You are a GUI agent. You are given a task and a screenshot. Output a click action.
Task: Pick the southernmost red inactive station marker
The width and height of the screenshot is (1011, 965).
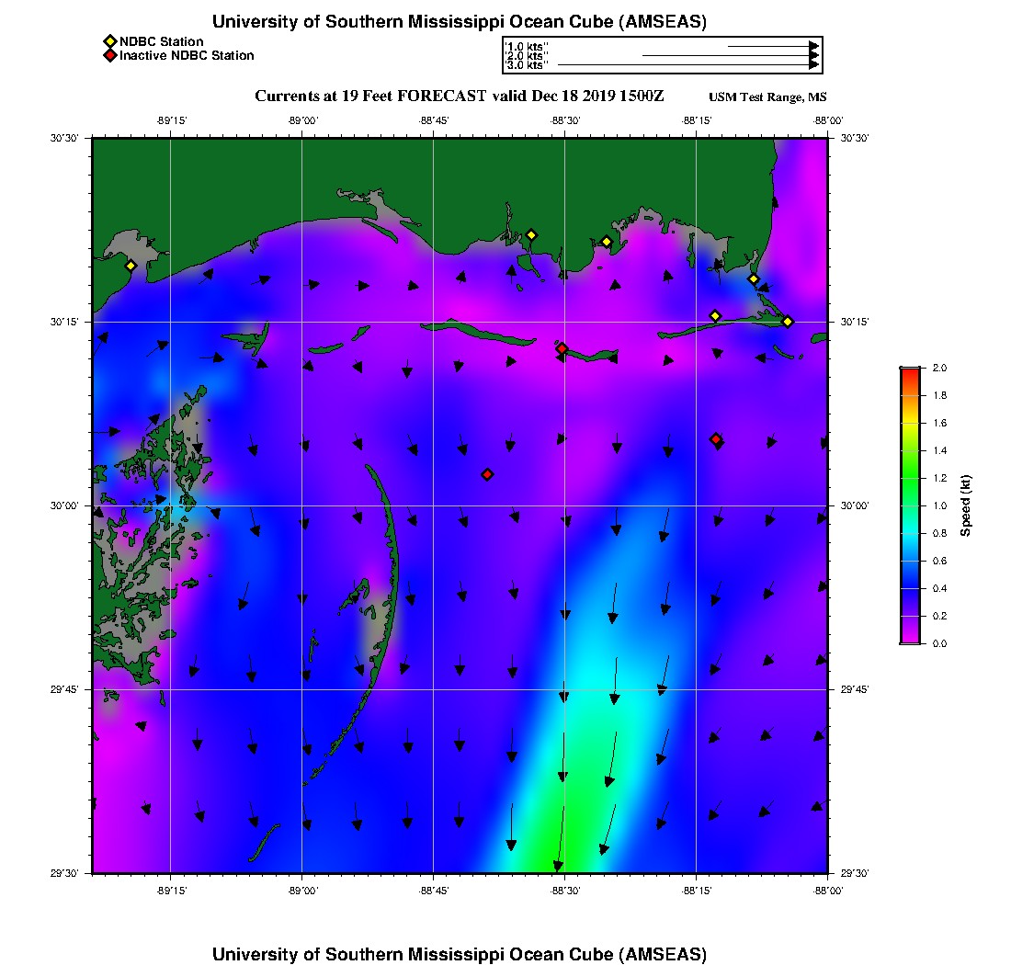487,474
